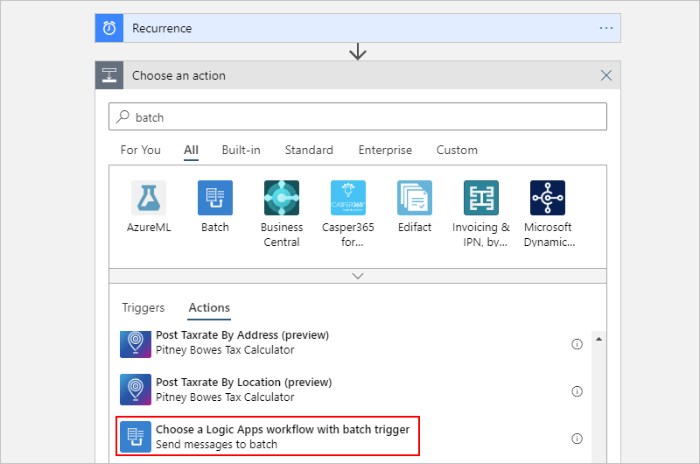The width and height of the screenshot is (700, 464).
Task: Select the AzureML connector icon
Action: [x=149, y=198]
